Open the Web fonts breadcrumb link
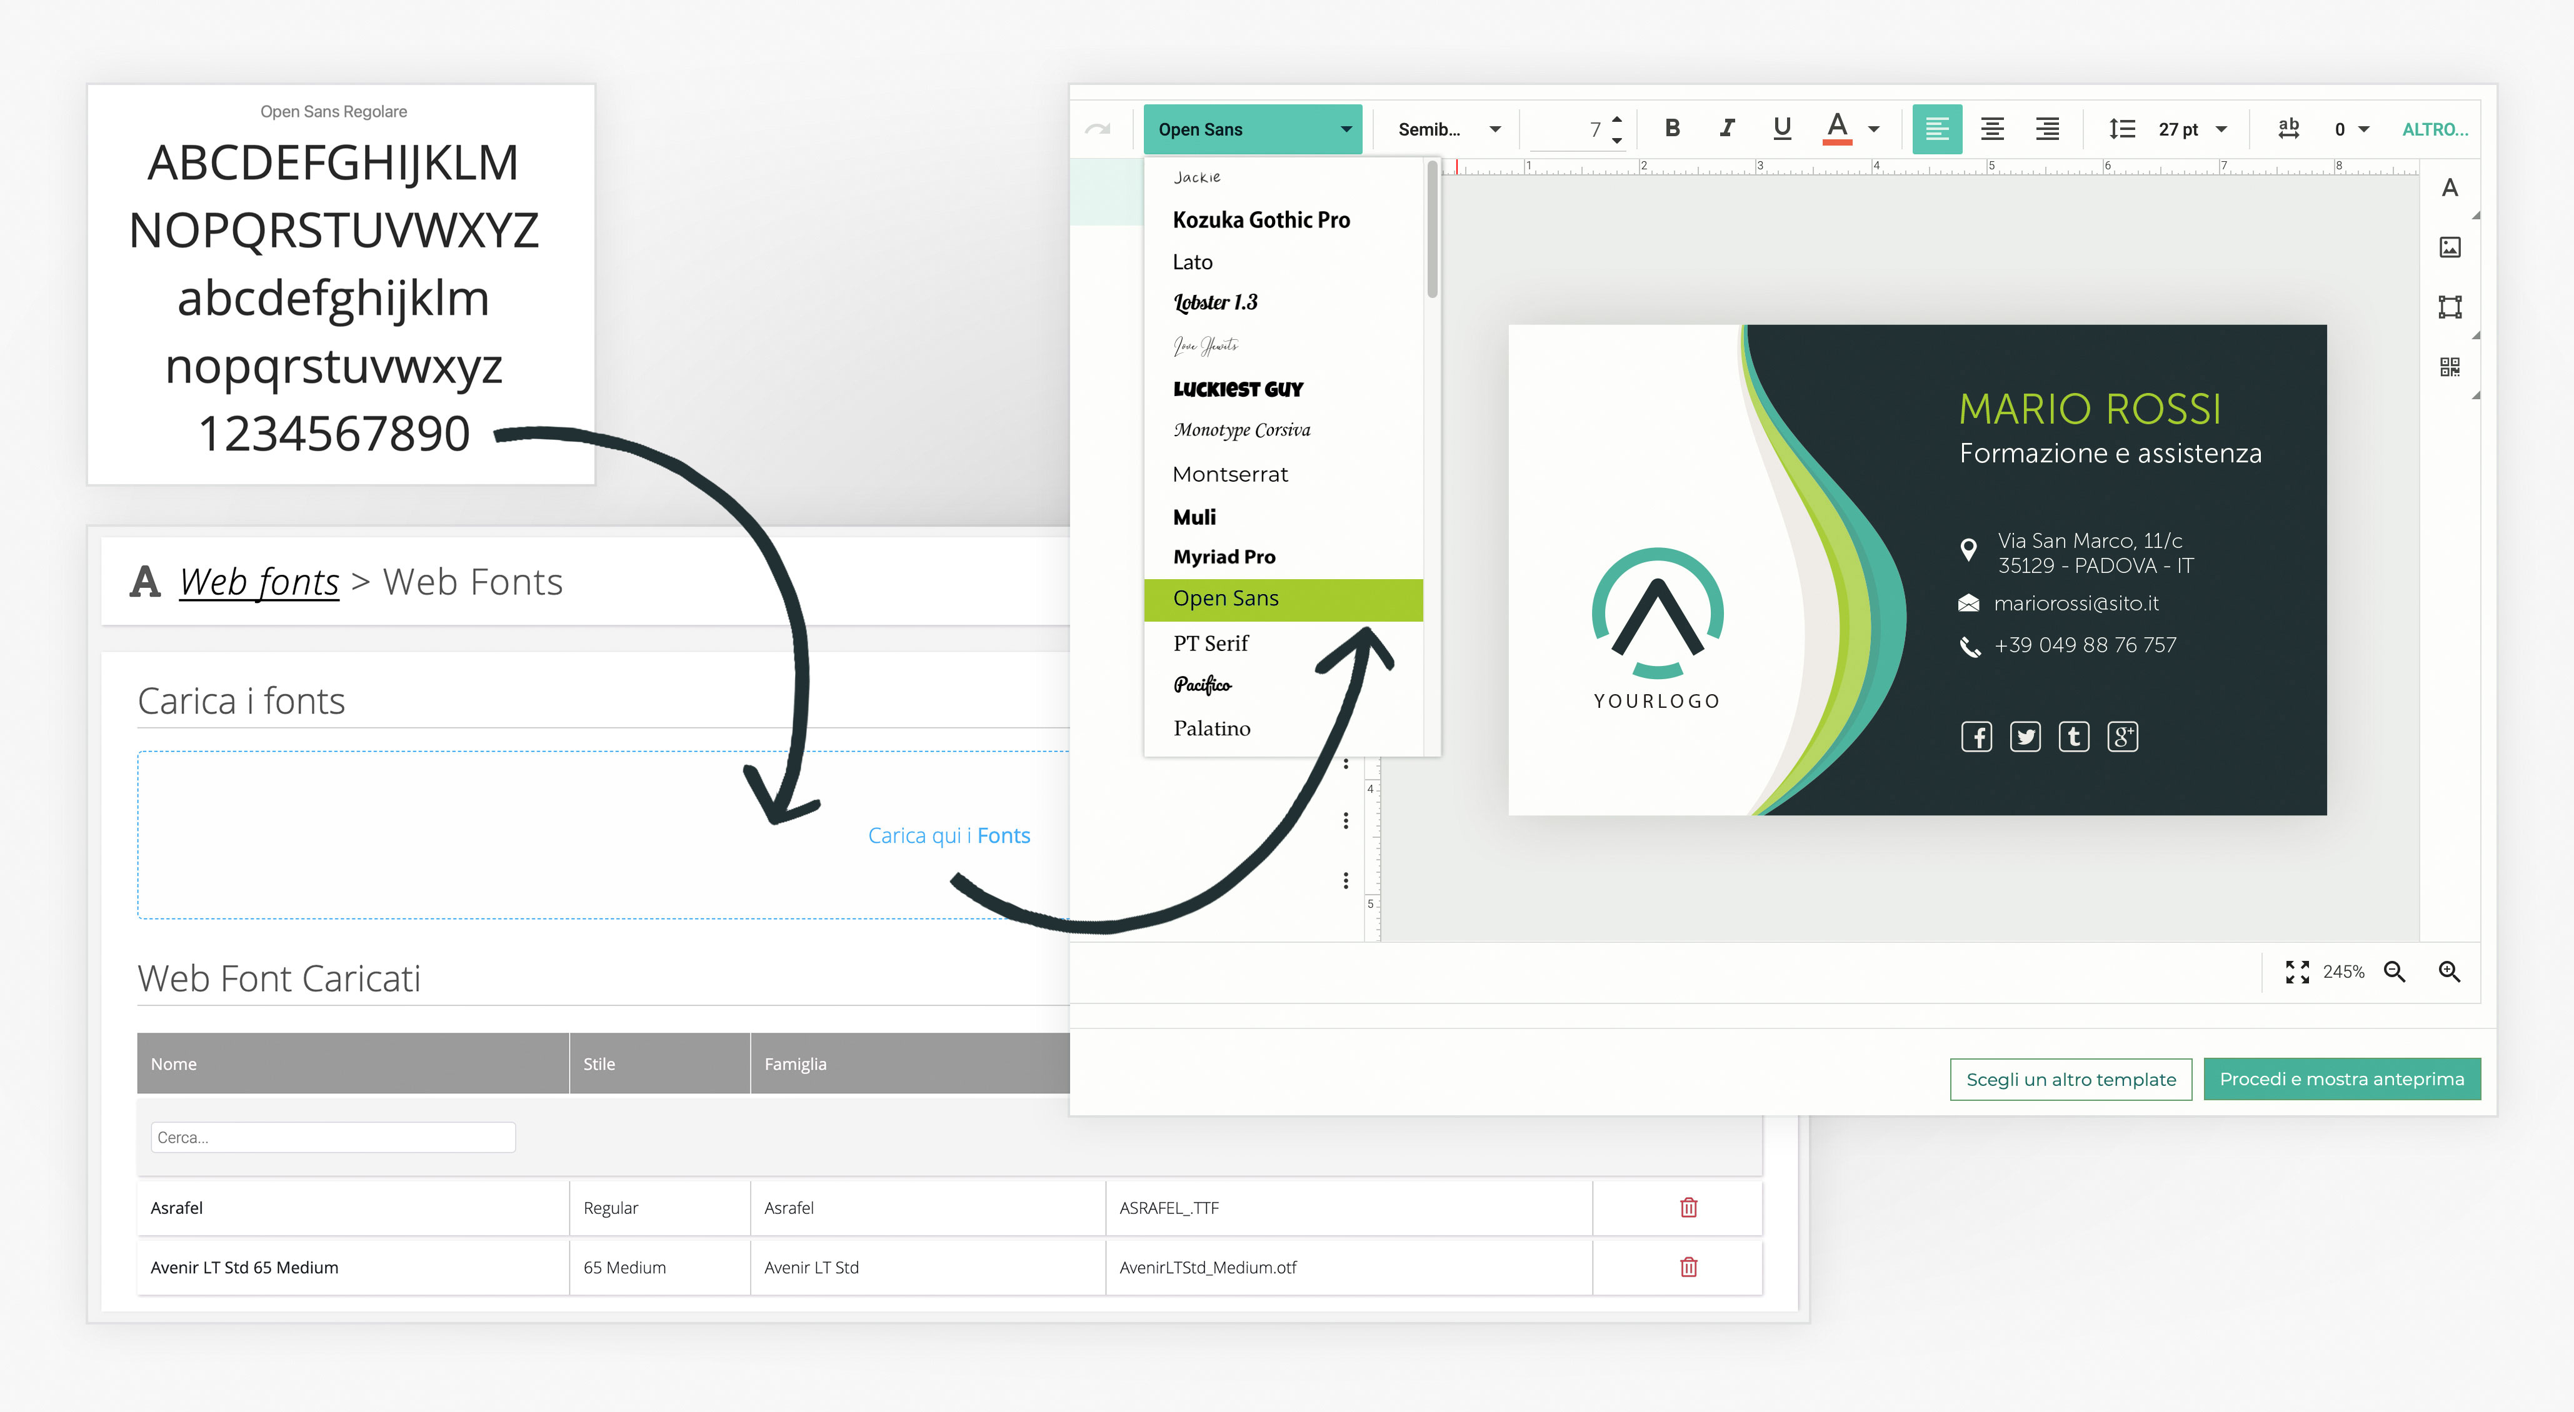The image size is (2574, 1412). point(259,582)
